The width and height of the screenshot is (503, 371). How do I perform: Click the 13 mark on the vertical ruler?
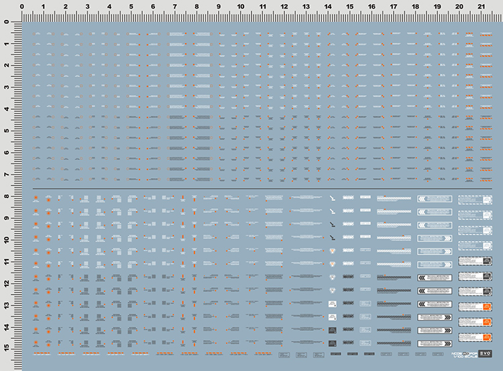pyautogui.click(x=7, y=305)
